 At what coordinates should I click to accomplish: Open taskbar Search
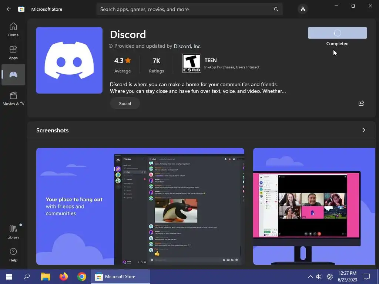[x=27, y=277]
